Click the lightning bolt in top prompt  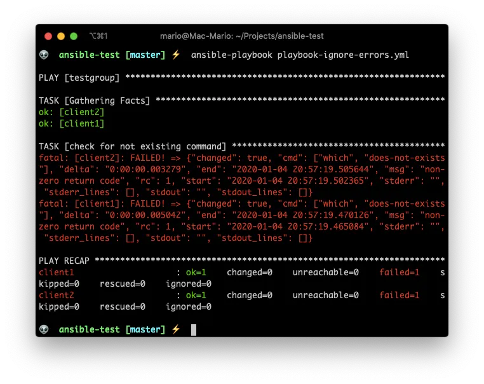click(176, 55)
